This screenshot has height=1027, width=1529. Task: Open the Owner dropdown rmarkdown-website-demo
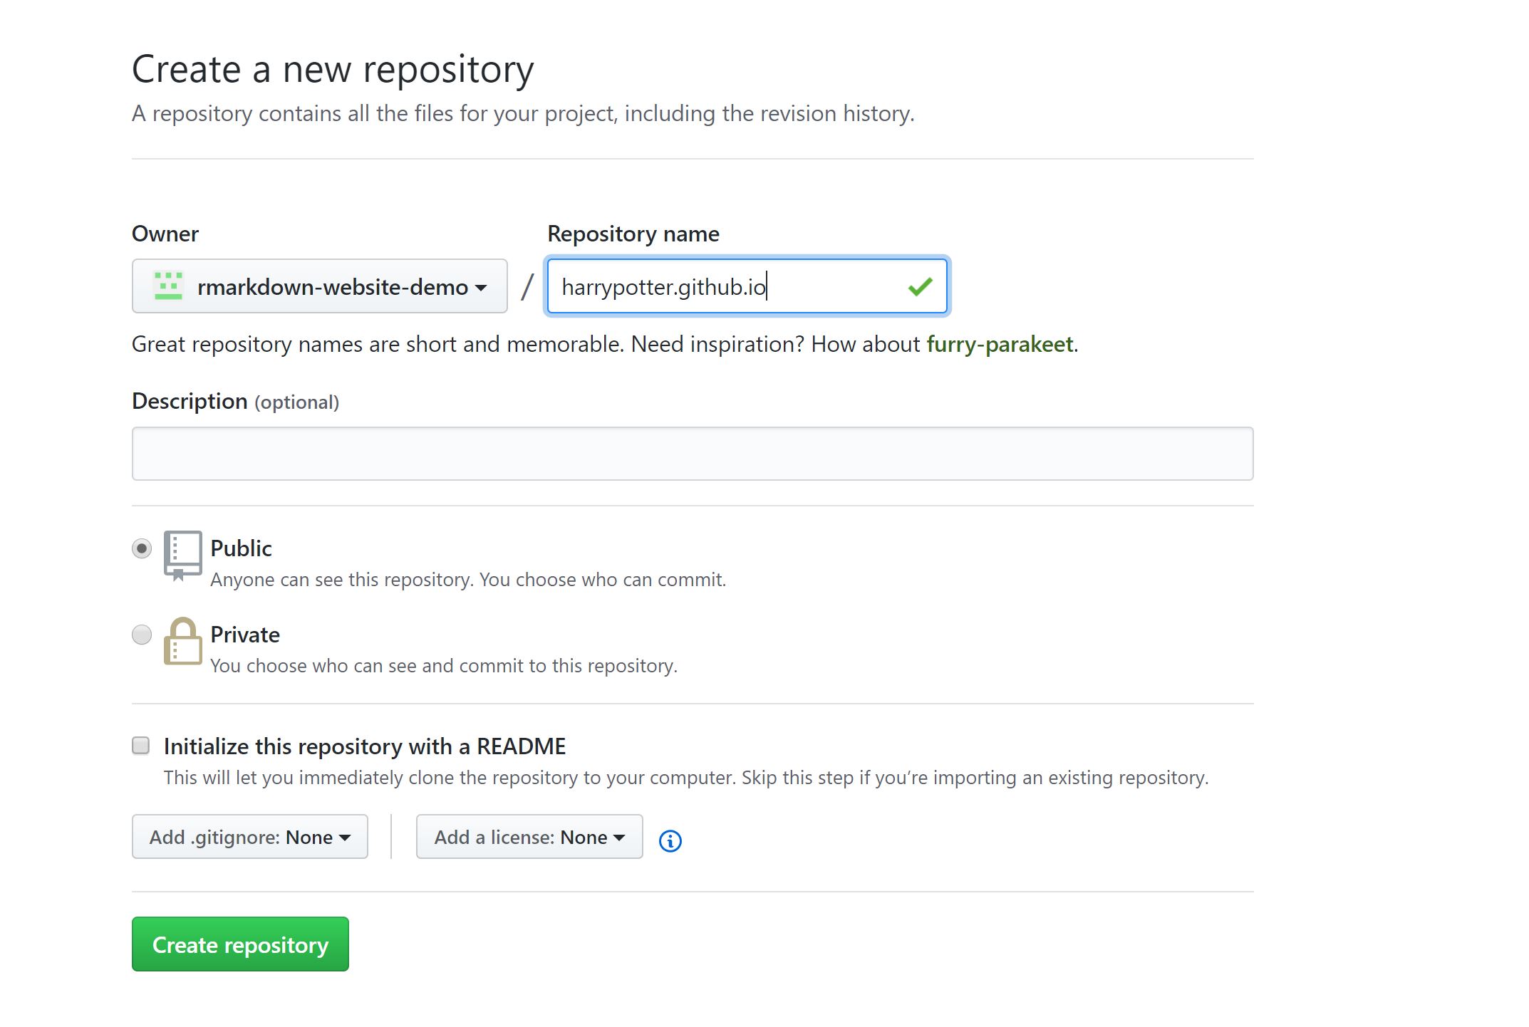319,286
